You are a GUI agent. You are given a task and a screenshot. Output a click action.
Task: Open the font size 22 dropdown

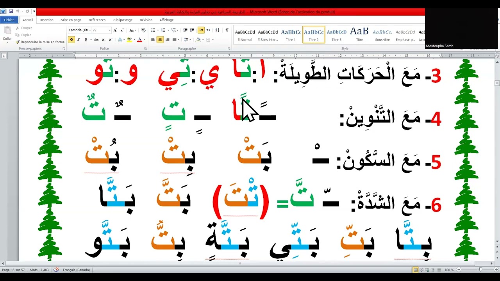[110, 30]
